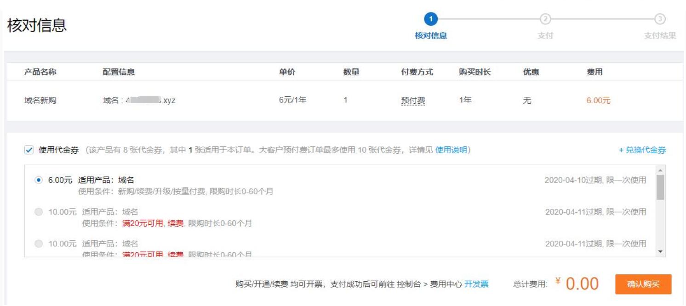Click the 配置信息 column header
Image resolution: width=686 pixels, height=306 pixels.
click(119, 72)
